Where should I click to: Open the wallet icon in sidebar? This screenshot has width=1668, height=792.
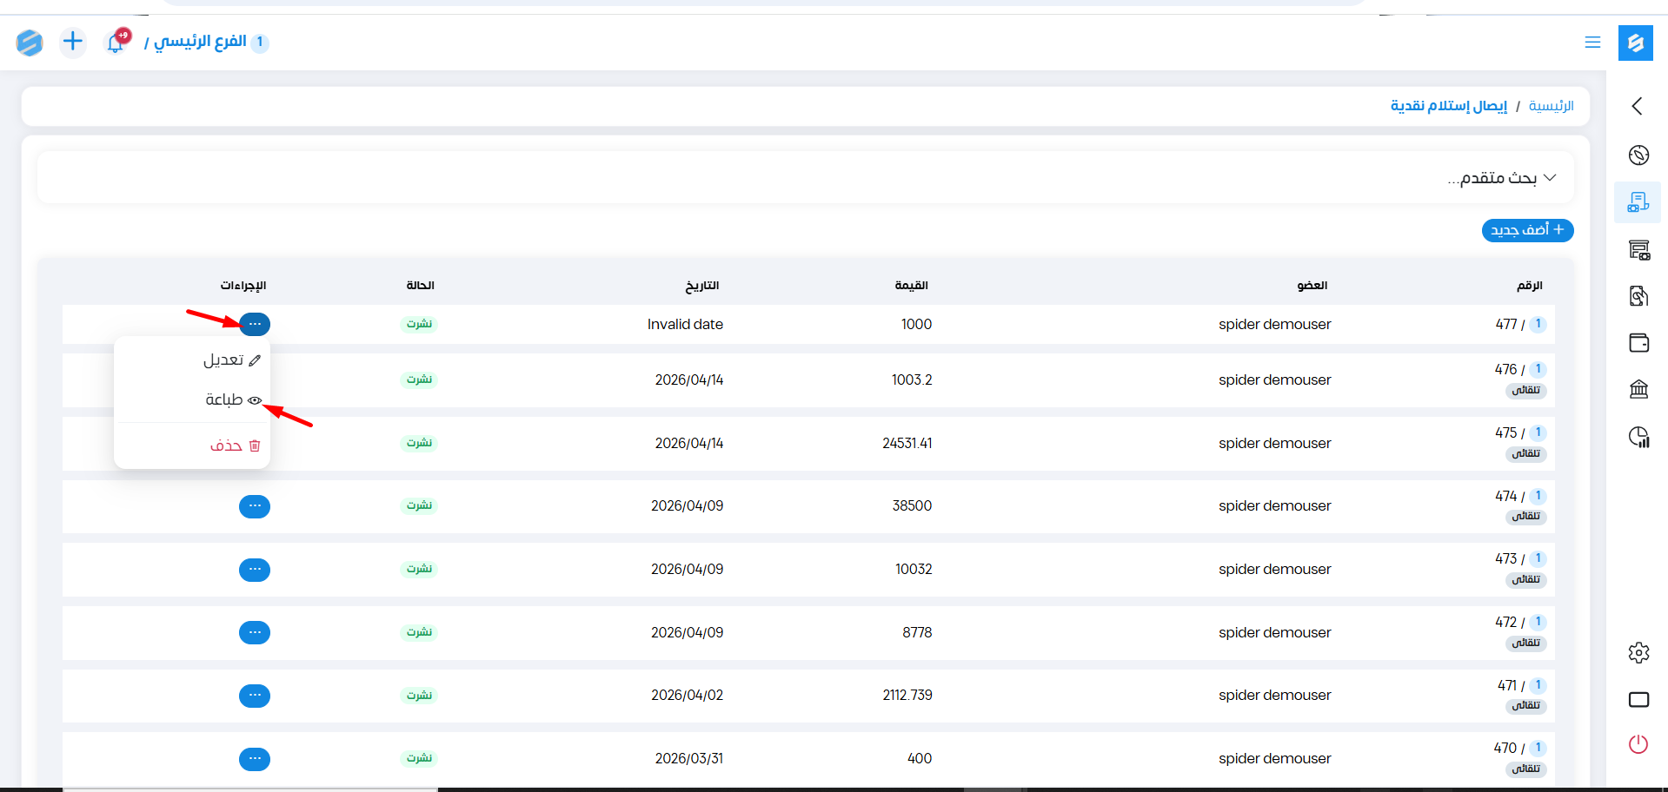click(1638, 343)
